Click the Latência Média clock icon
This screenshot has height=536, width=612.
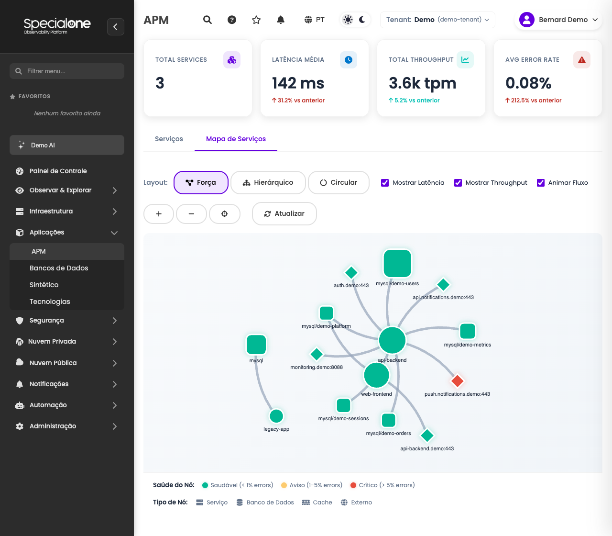click(x=349, y=60)
